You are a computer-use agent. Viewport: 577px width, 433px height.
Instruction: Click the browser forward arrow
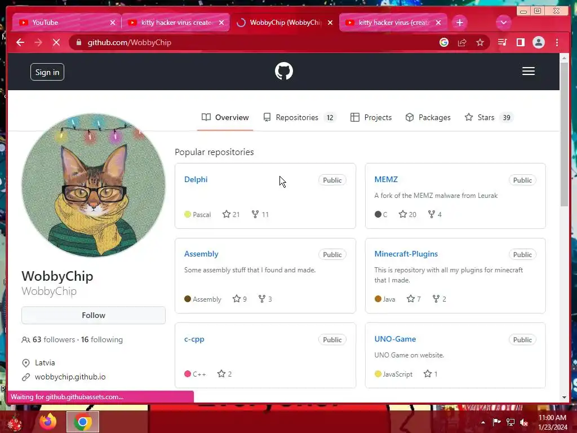point(38,42)
